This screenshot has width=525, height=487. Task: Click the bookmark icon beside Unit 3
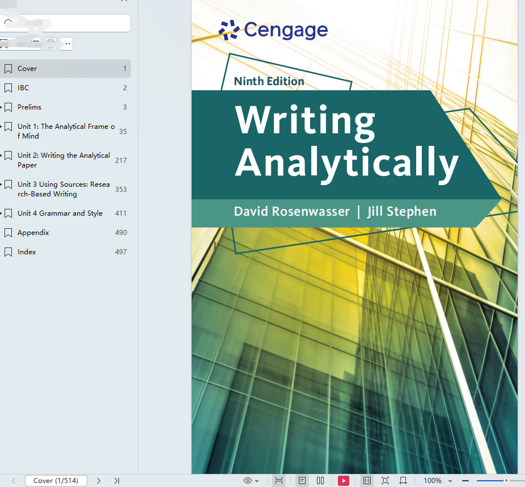[x=9, y=184]
